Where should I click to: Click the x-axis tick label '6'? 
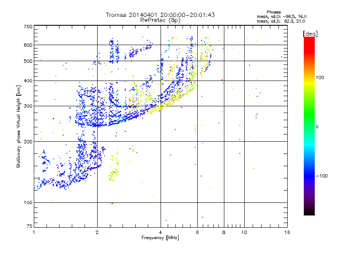[x=197, y=232]
